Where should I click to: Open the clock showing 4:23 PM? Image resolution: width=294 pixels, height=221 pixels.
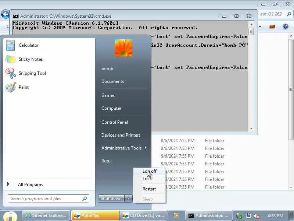[x=275, y=216]
